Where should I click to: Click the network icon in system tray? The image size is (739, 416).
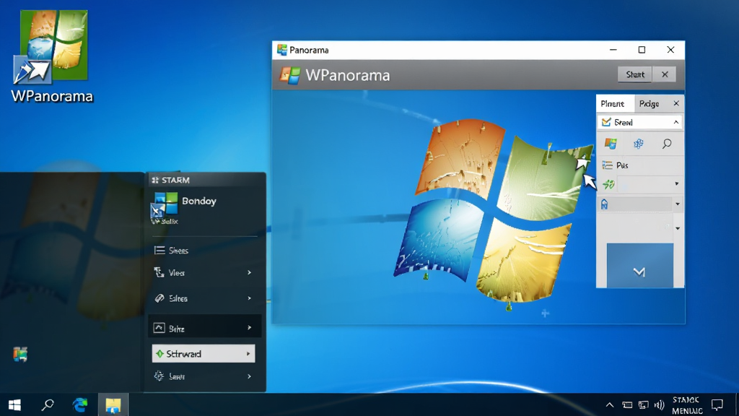[x=643, y=404]
